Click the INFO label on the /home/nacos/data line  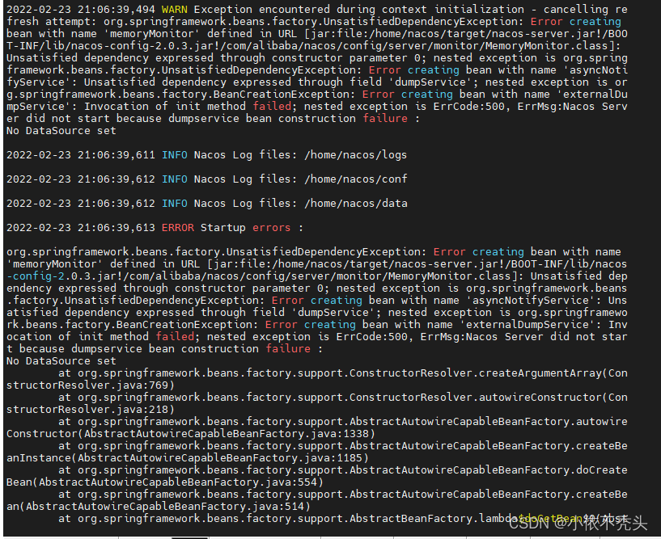tap(175, 204)
